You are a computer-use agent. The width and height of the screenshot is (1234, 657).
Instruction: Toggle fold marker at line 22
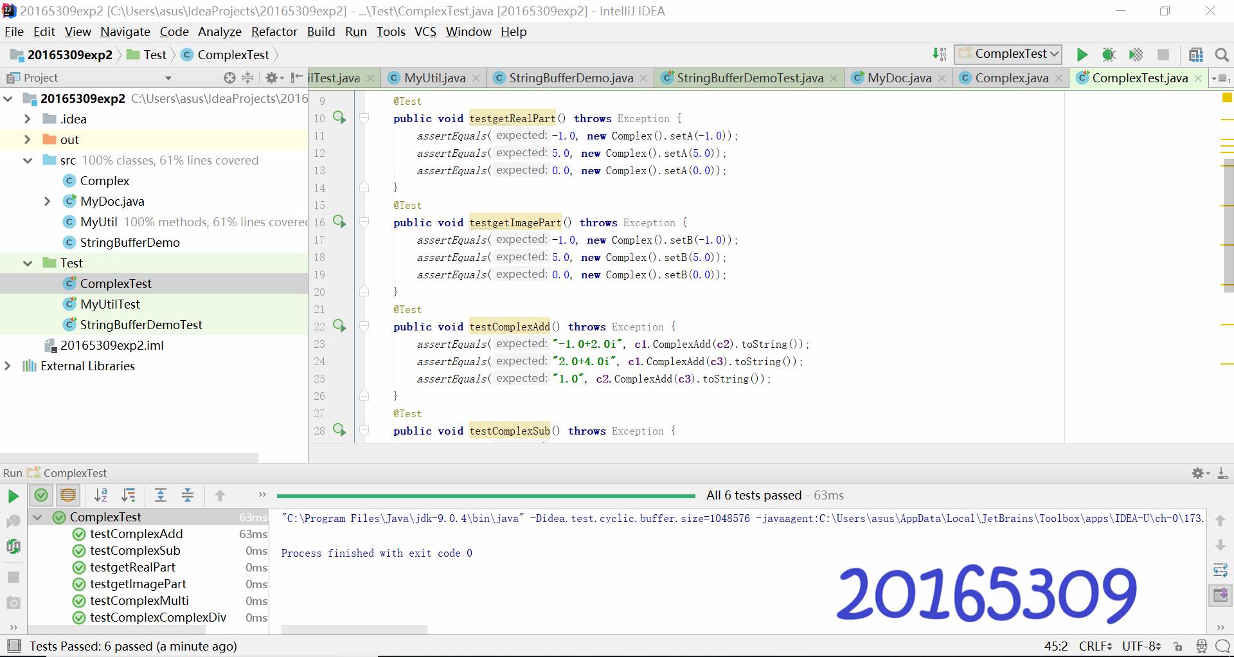(364, 326)
